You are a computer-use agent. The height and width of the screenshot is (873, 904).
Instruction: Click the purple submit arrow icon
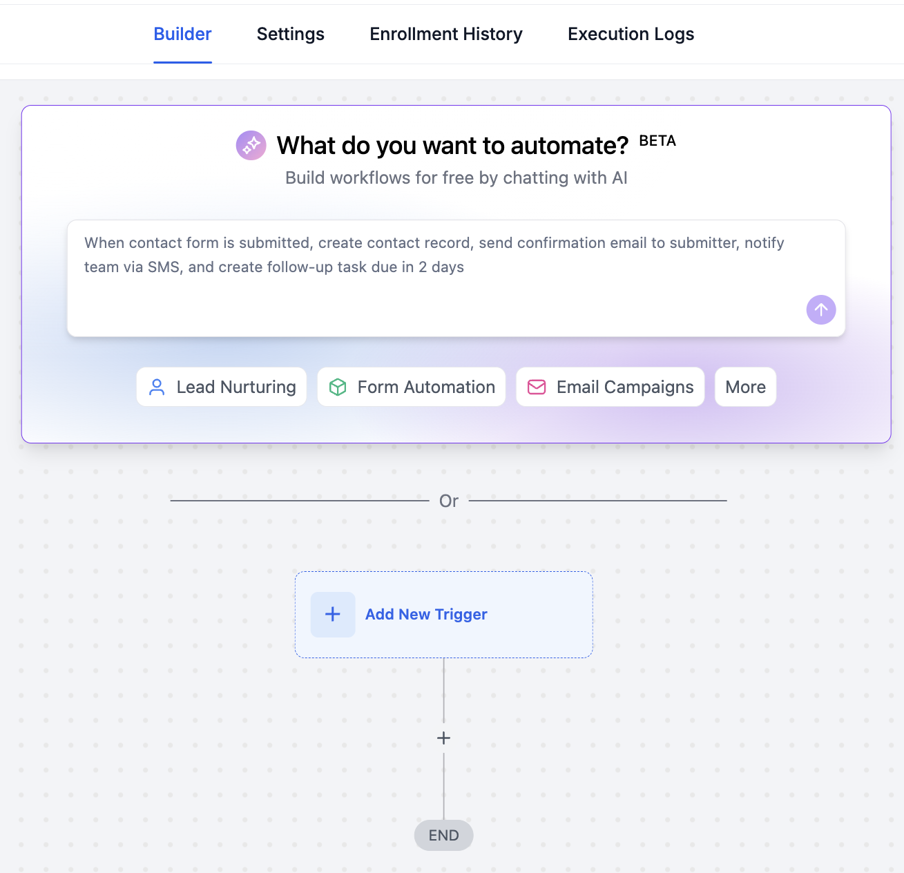tap(820, 309)
